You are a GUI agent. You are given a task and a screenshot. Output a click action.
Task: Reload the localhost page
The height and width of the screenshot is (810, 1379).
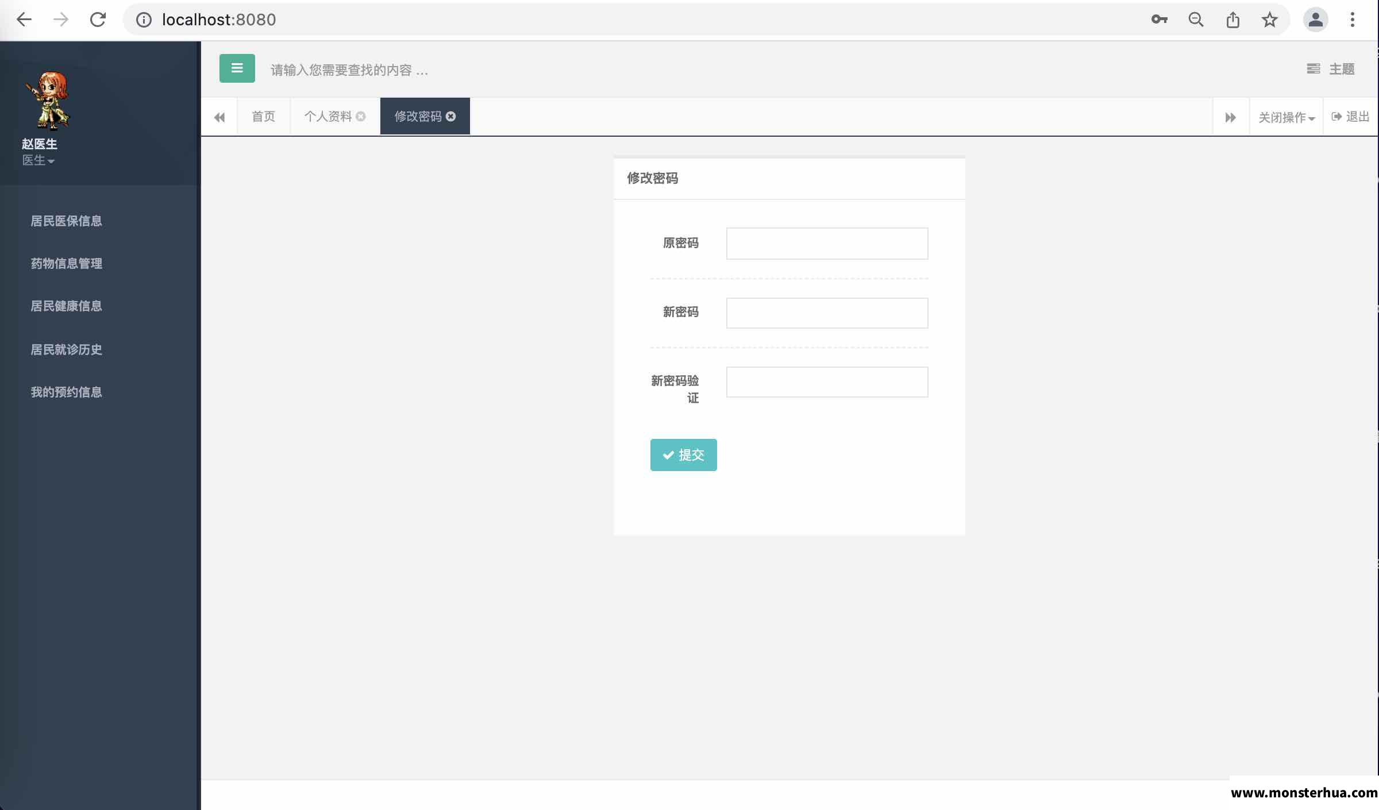[x=98, y=20]
